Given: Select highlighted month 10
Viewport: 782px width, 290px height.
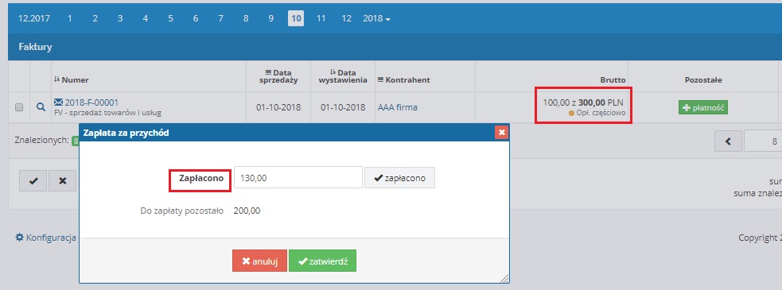Looking at the screenshot, I should [296, 18].
